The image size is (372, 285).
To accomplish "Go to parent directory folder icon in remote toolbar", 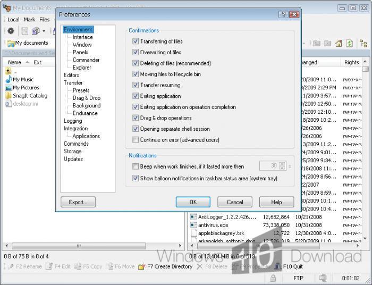I will (x=316, y=43).
